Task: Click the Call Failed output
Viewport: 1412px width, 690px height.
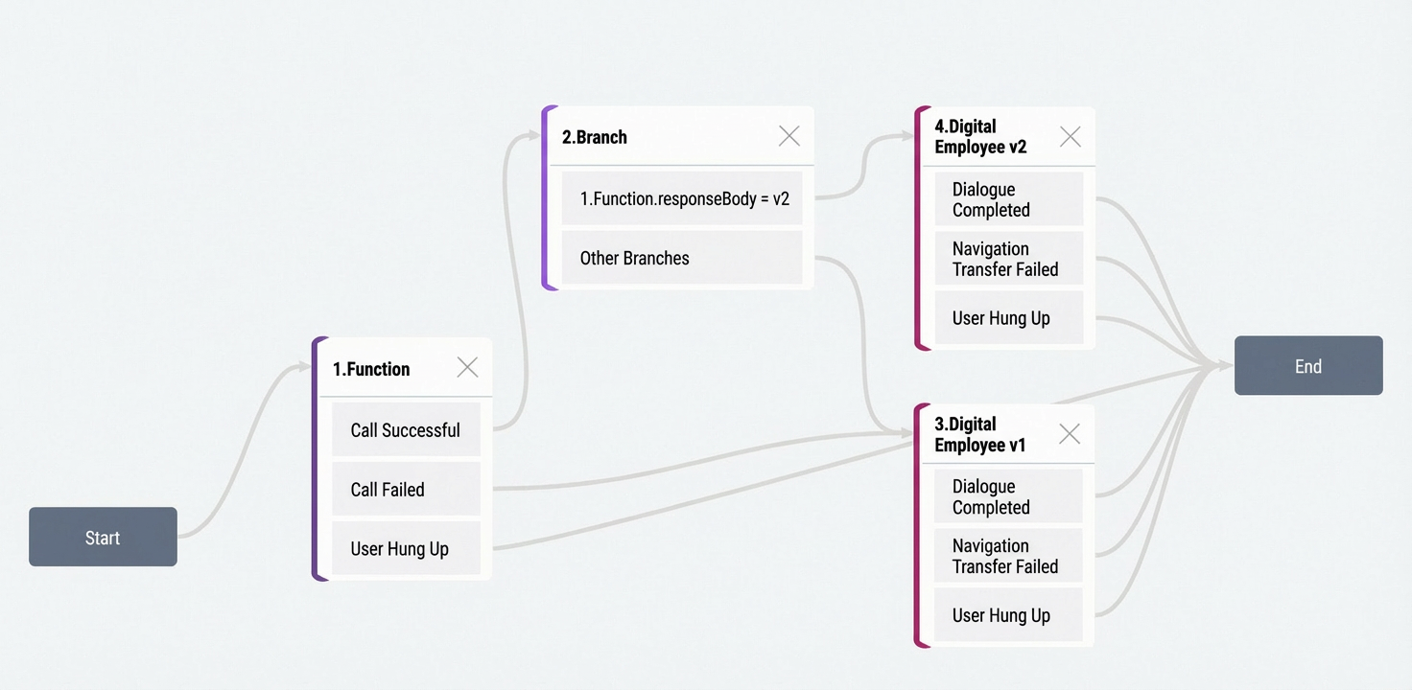Action: coord(406,489)
